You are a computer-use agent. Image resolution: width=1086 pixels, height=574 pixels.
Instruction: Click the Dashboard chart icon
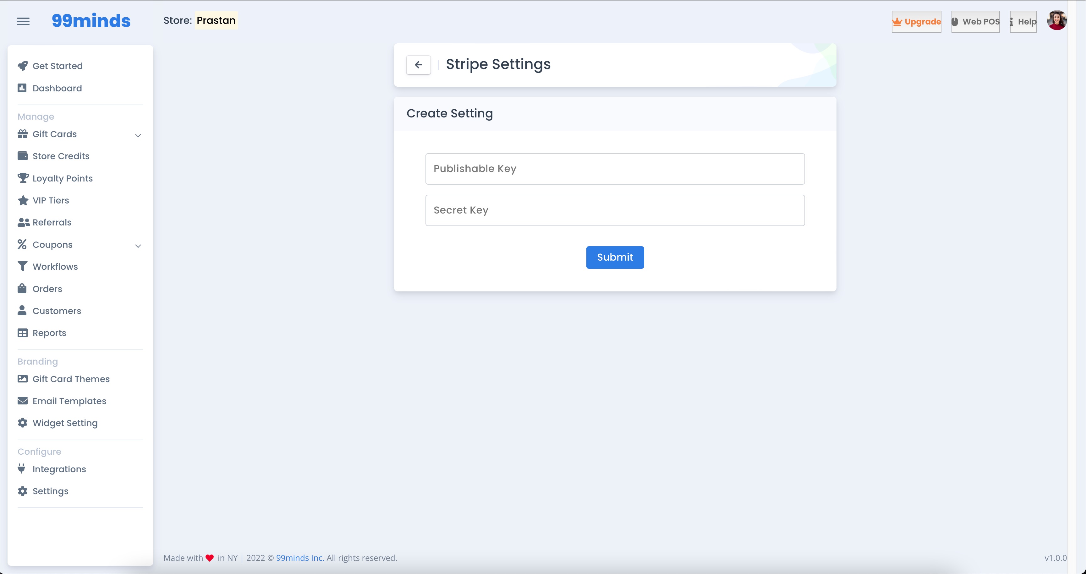(22, 88)
